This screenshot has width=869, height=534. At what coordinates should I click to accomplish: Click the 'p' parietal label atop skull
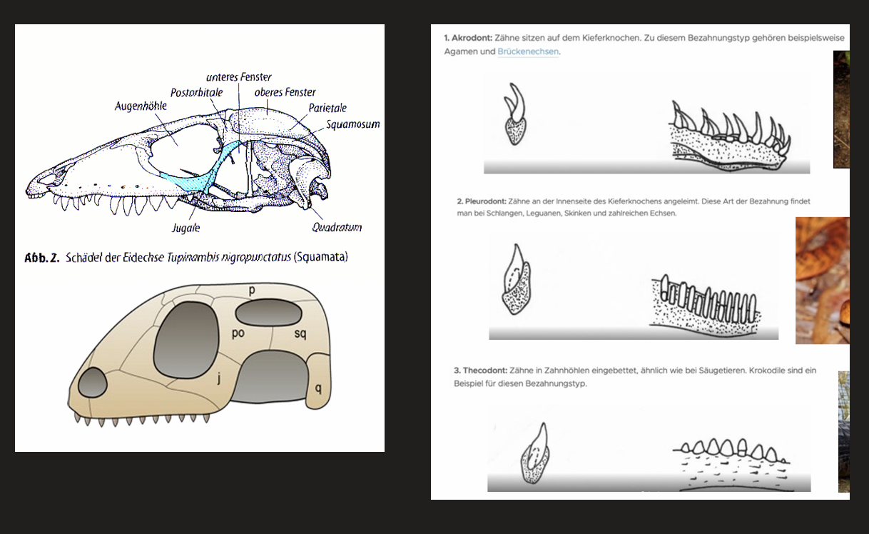tap(251, 290)
